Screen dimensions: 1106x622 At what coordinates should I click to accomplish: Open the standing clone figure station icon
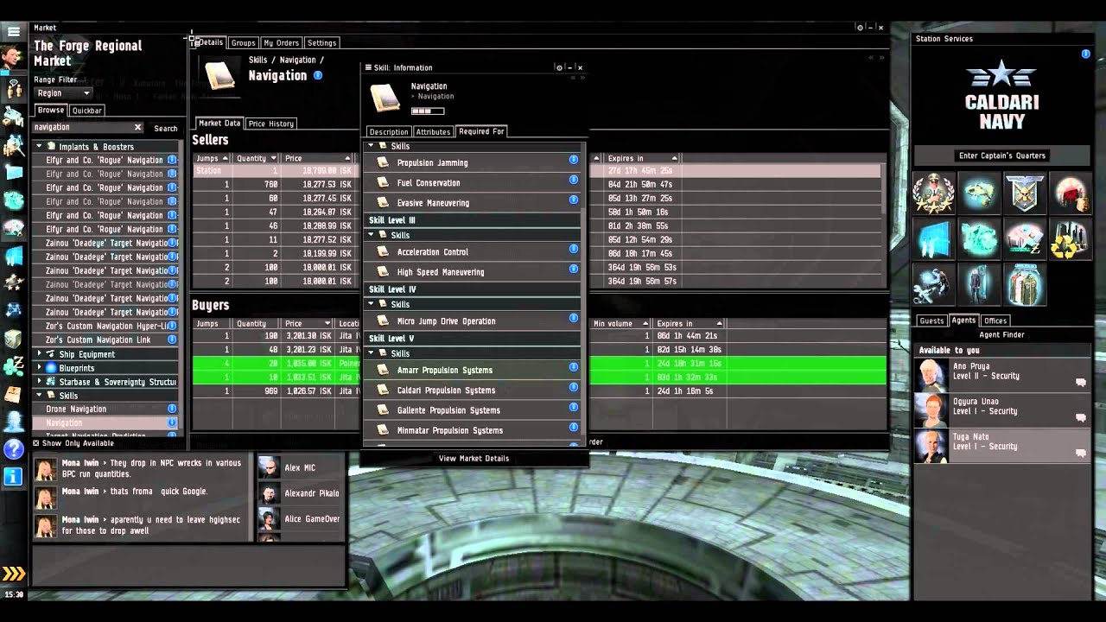978,286
